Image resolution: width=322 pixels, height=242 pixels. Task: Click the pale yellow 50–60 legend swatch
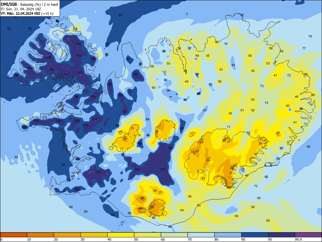click(147, 235)
